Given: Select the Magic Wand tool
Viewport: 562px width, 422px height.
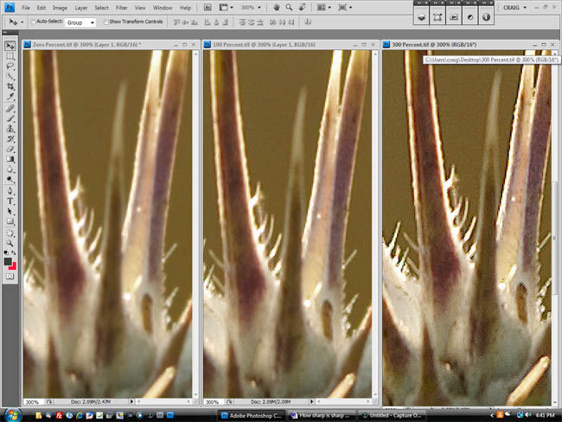Looking at the screenshot, I should [10, 76].
